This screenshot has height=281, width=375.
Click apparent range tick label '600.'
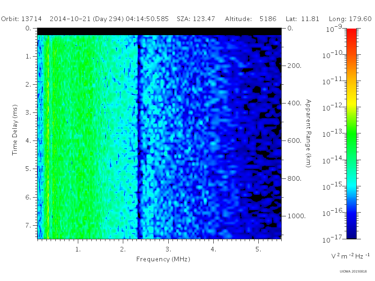294,141
